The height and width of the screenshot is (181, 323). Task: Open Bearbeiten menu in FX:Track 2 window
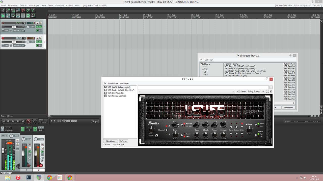pos(113,83)
